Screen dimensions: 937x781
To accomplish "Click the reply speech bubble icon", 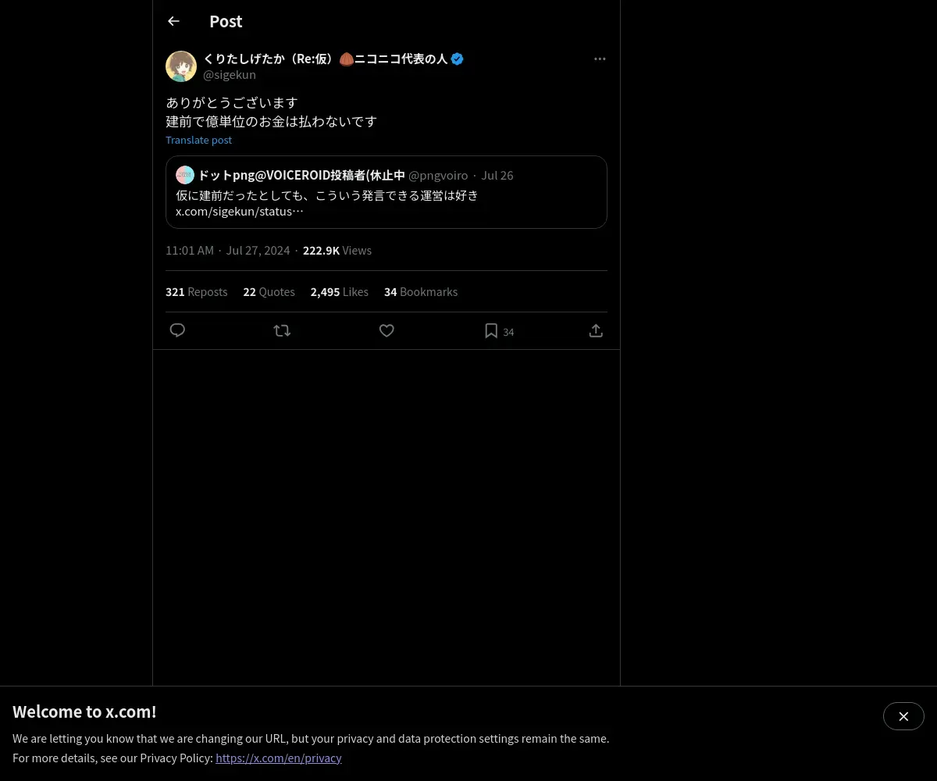I will point(177,330).
